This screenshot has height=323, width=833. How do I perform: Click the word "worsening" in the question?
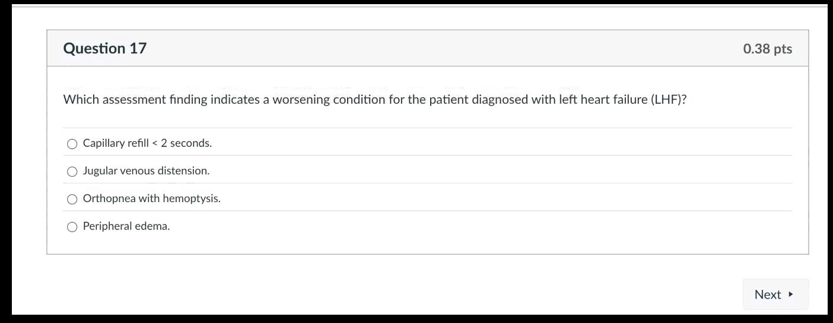(x=301, y=100)
